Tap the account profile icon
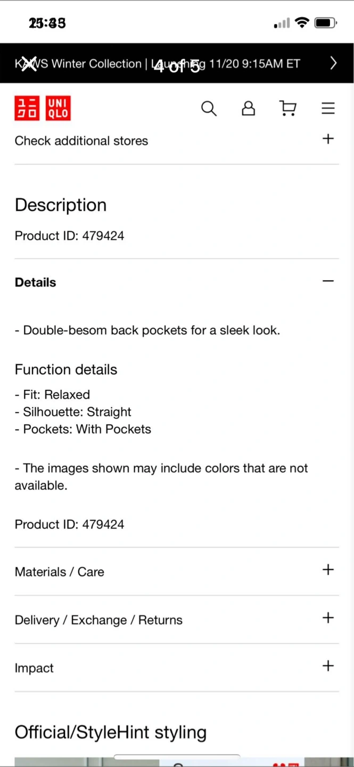Screen dimensions: 354x767 pos(248,109)
